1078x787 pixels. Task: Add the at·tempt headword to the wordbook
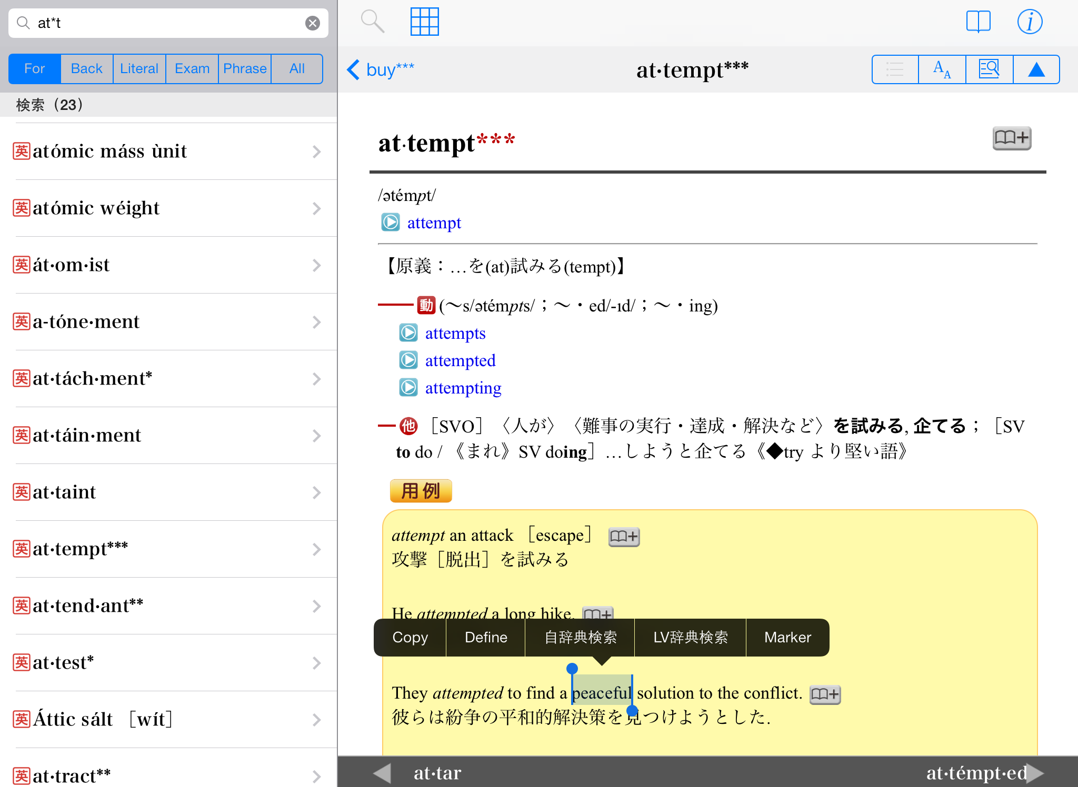click(x=1011, y=138)
